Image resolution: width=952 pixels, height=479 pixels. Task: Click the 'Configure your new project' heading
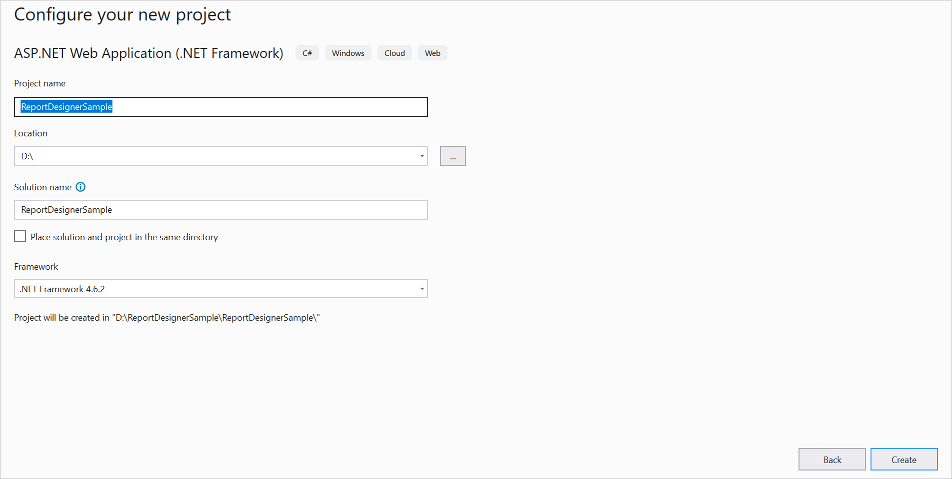[x=122, y=14]
